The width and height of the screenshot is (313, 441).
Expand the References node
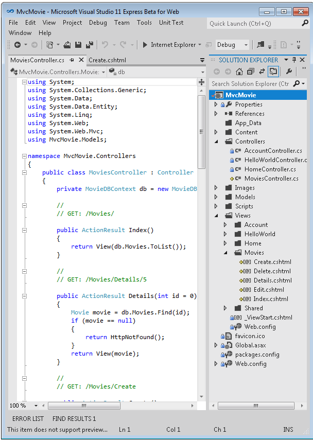coord(216,114)
